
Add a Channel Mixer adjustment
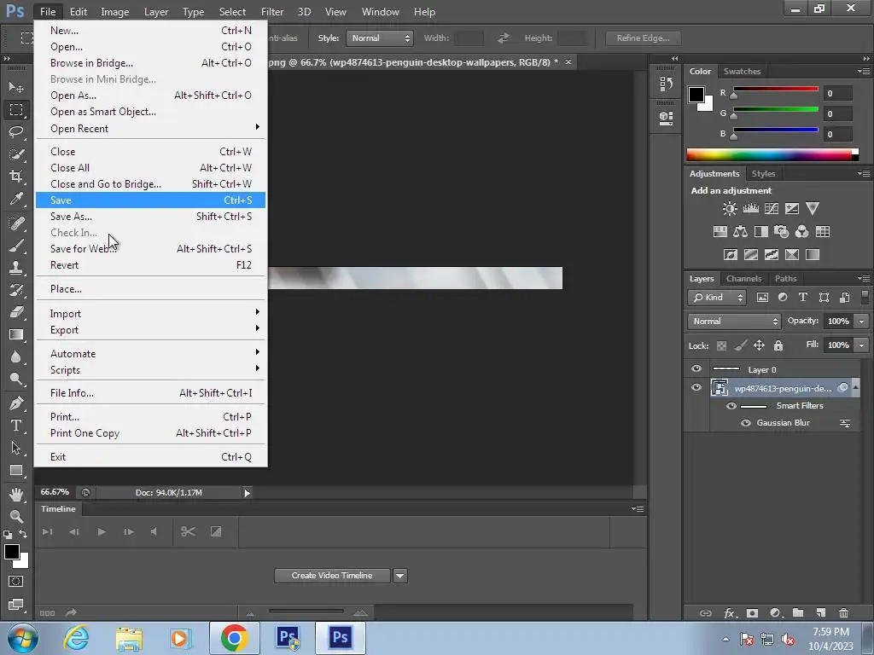coord(801,232)
